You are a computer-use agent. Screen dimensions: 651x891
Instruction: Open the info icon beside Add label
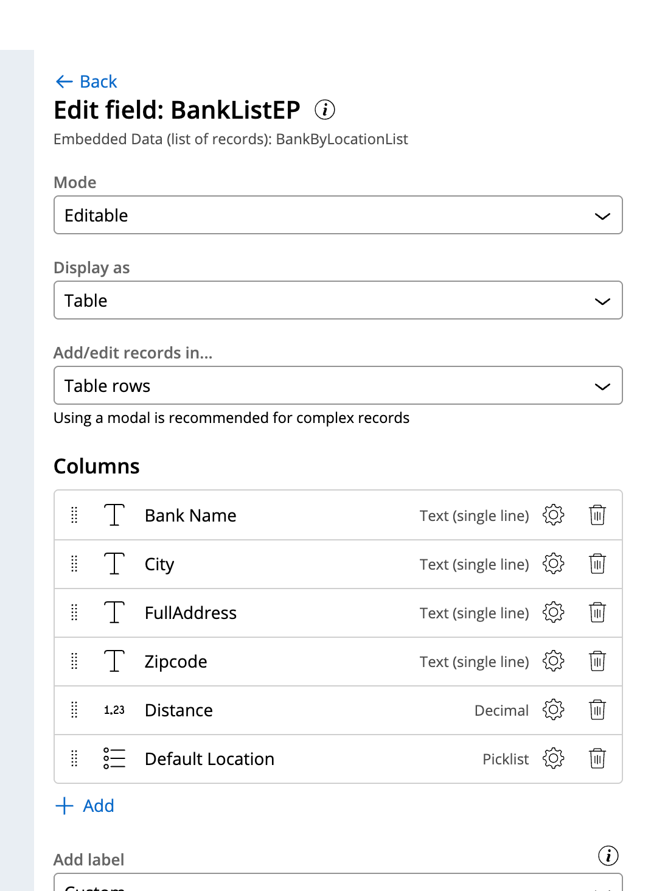(608, 856)
